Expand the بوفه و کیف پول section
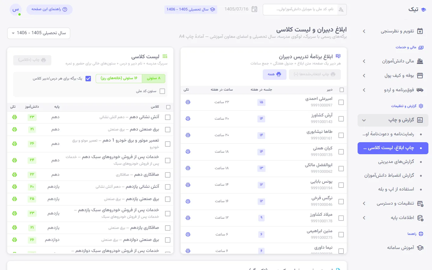The width and height of the screenshot is (432, 270). (x=393, y=76)
